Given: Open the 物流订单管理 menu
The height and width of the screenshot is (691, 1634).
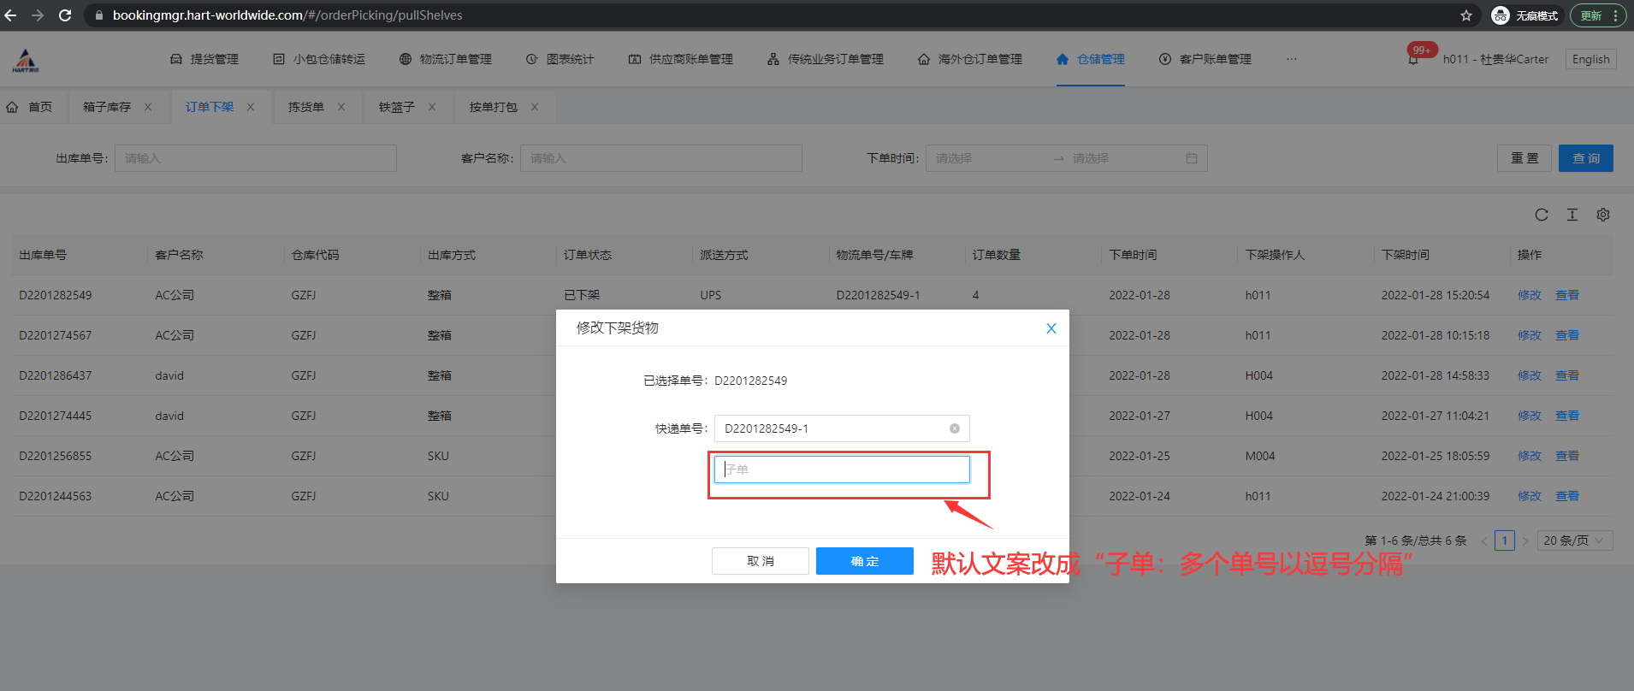Looking at the screenshot, I should pos(446,59).
